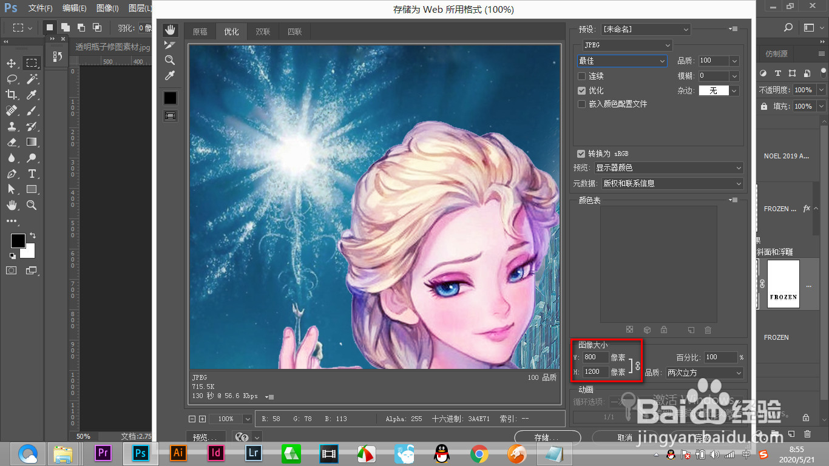The height and width of the screenshot is (466, 829).
Task: Select the Gradient tool
Action: (32, 142)
